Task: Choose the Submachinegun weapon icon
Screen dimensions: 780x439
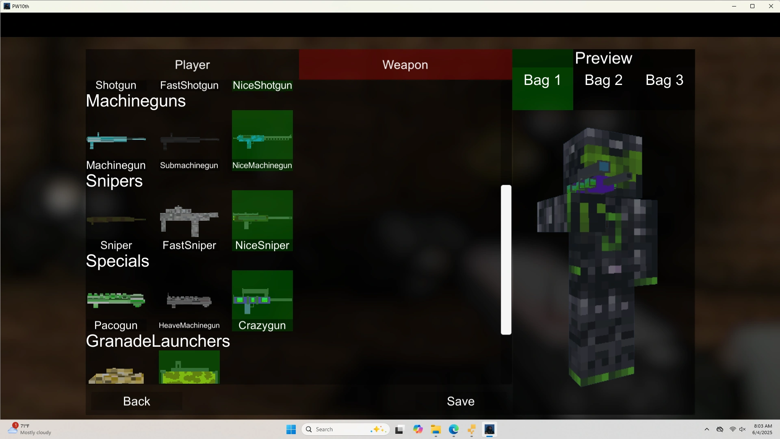Action: tap(189, 140)
